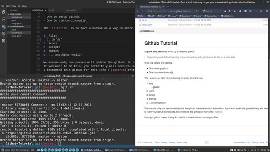Switch to the erik@erik-P5Q terminal taskbar entry
This screenshot has height=152, width=270.
188,150
